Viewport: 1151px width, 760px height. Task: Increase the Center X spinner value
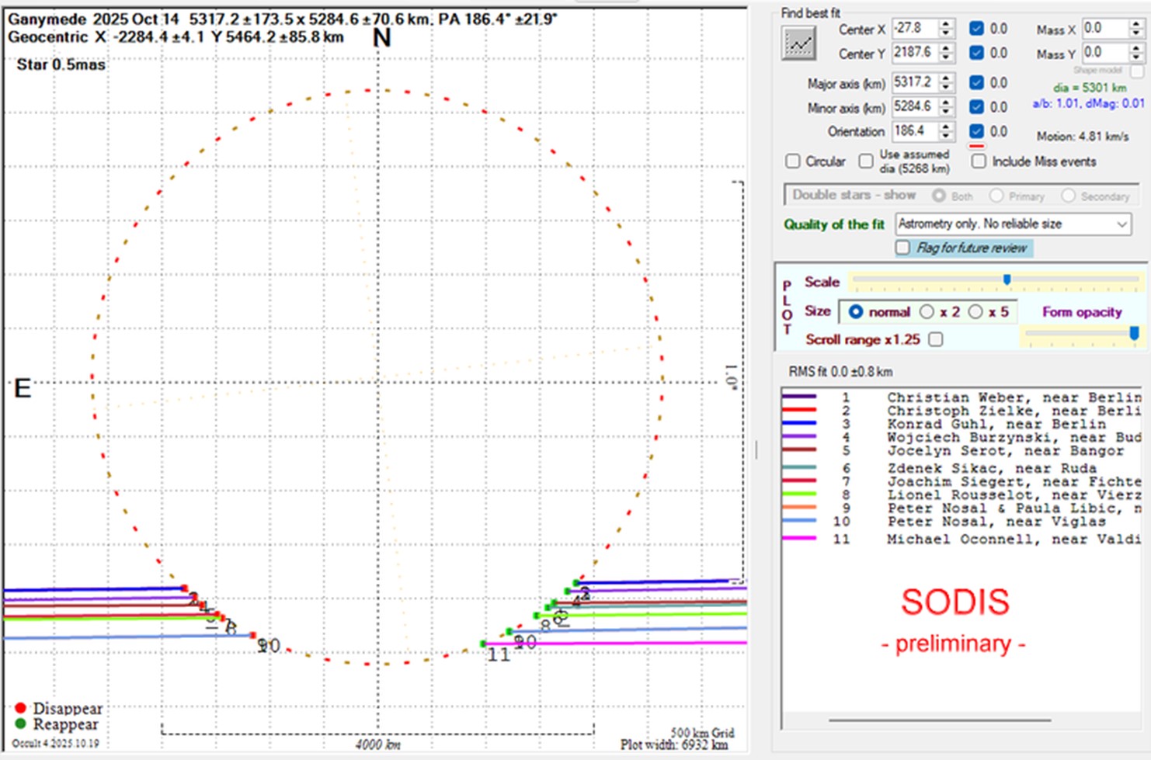click(x=945, y=24)
